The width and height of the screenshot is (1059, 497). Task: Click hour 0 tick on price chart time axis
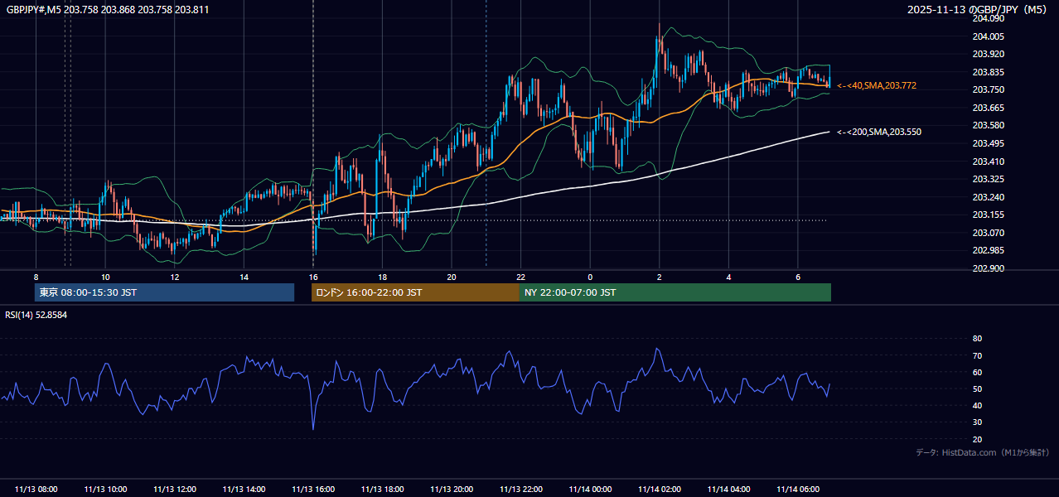(x=590, y=277)
